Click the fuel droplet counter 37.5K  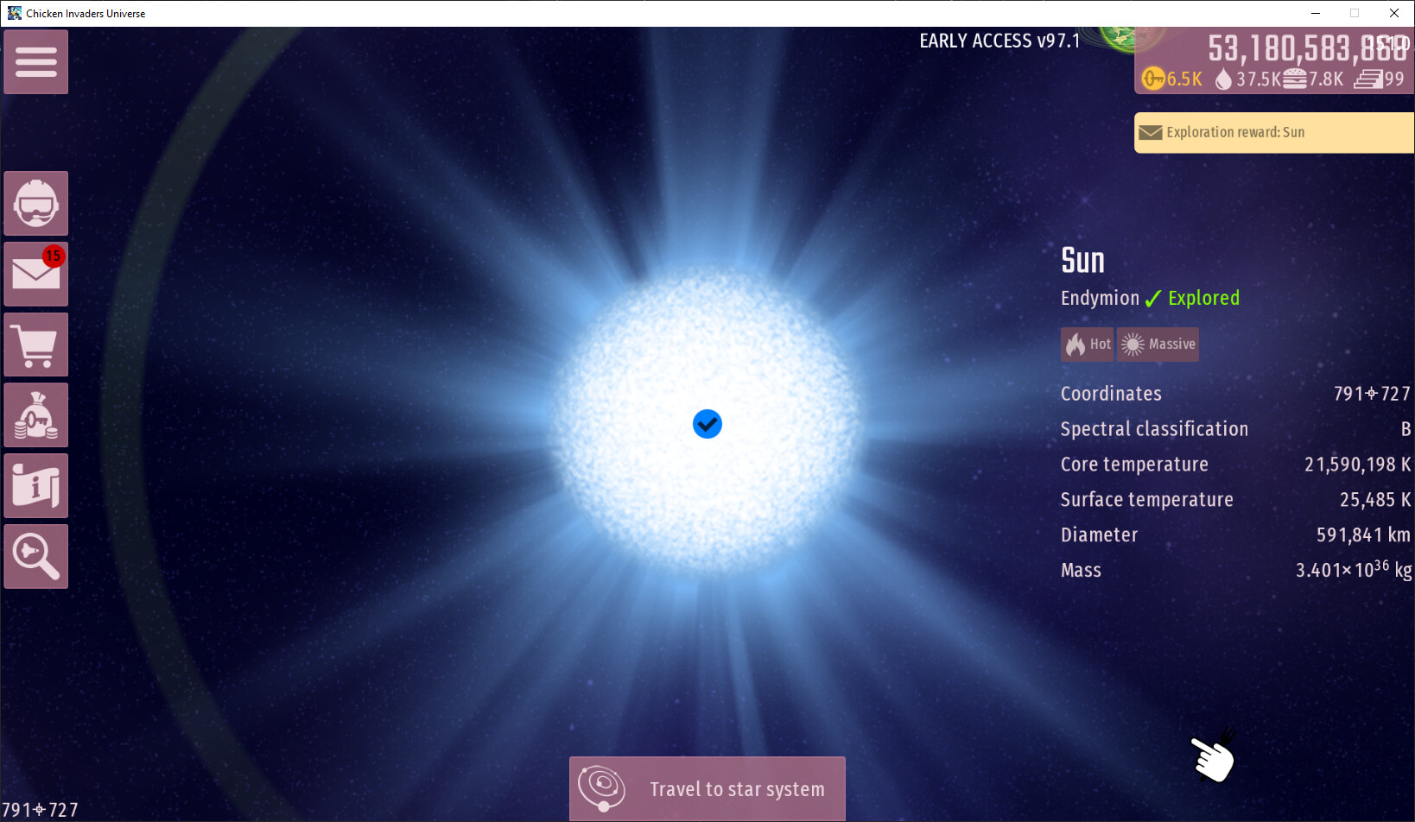click(x=1247, y=79)
